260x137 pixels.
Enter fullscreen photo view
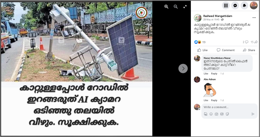click(185, 7)
